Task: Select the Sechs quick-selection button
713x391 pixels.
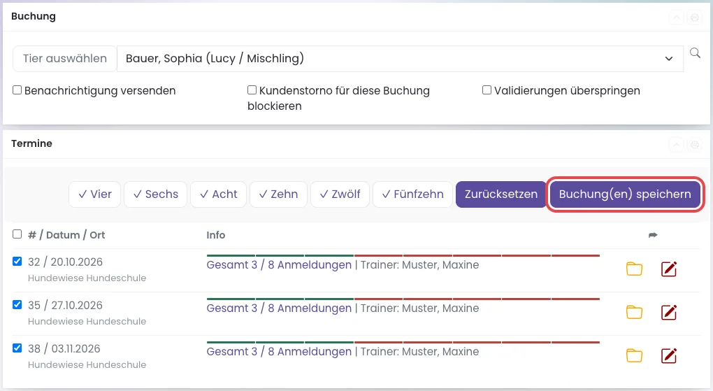Action: pyautogui.click(x=155, y=194)
